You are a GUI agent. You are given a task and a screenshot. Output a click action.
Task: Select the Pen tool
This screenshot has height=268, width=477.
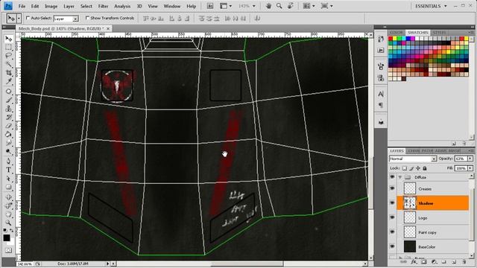click(x=8, y=161)
